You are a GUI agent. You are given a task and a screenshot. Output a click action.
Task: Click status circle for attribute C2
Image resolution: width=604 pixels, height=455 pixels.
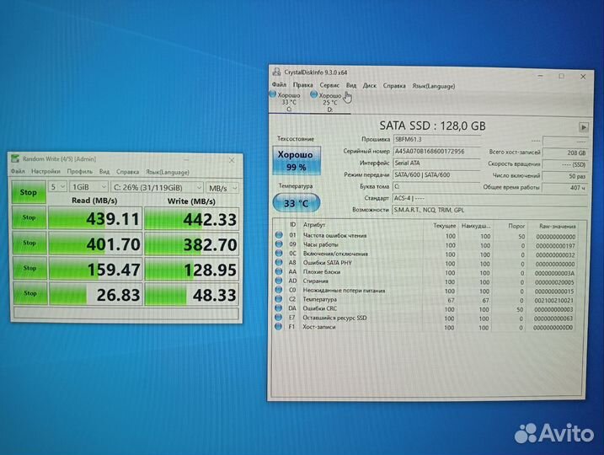pos(279,299)
